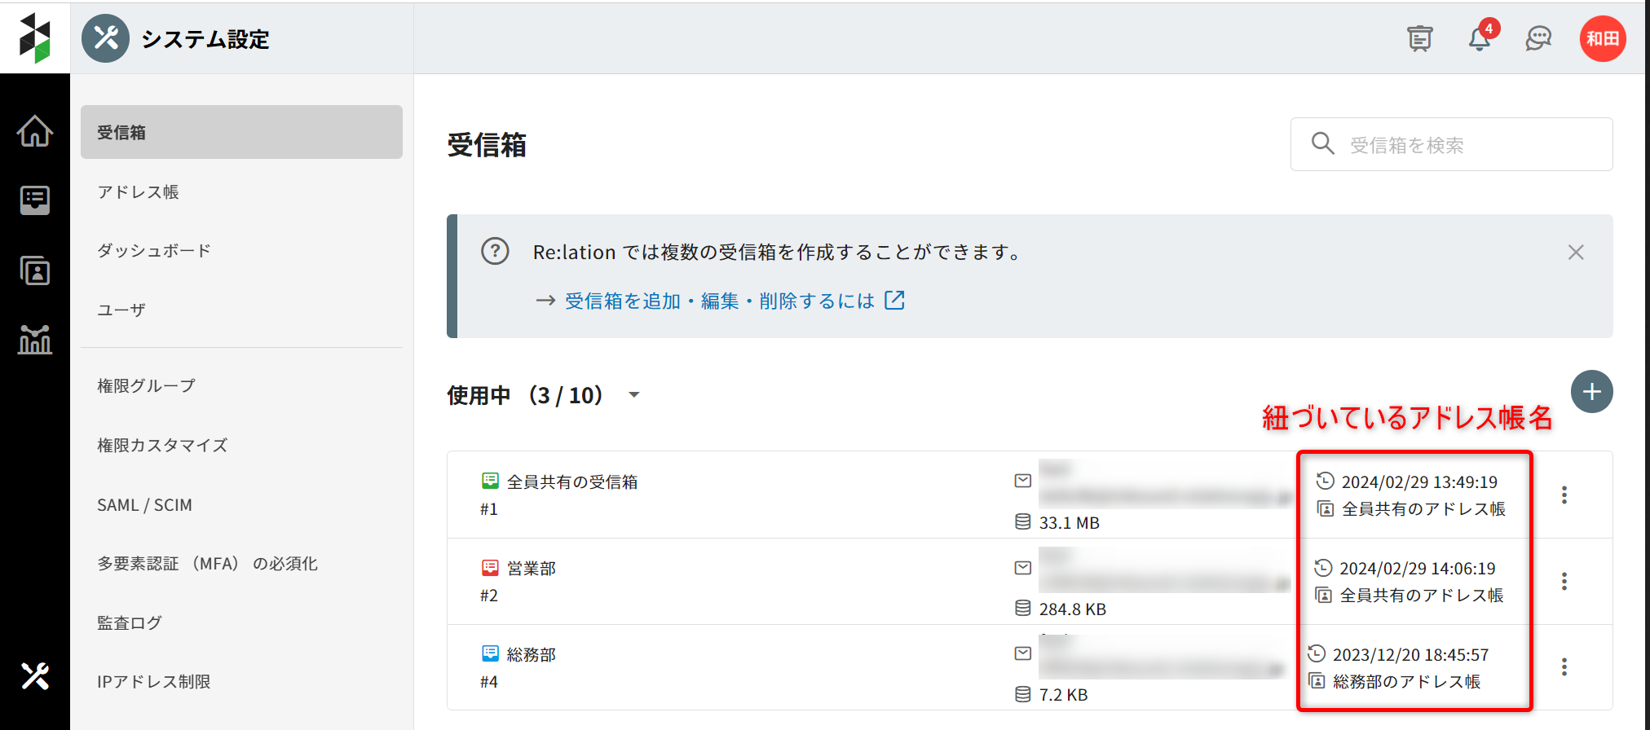Viewport: 1650px width, 730px height.
Task: Click the presentation board icon in header
Action: (1420, 38)
